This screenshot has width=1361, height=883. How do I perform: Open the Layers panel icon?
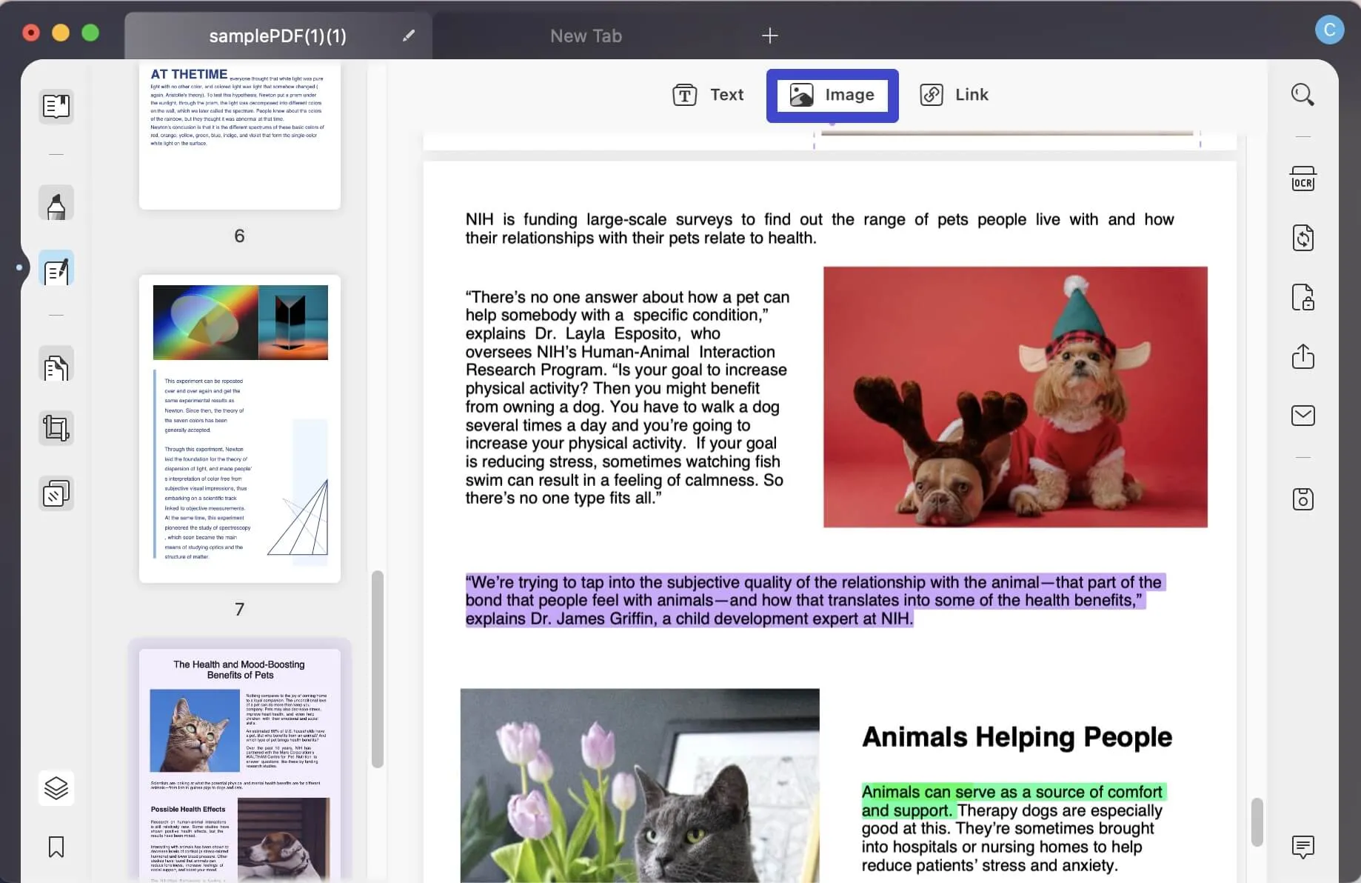[56, 787]
